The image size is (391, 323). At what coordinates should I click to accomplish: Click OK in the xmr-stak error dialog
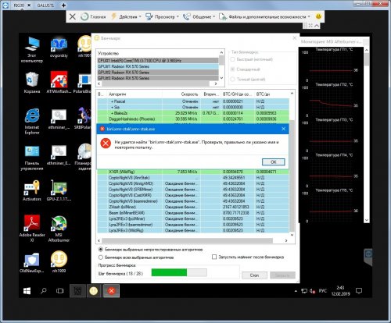click(273, 161)
